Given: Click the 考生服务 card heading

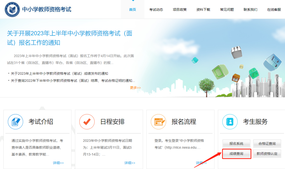Looking at the screenshot, I should coord(255,122).
